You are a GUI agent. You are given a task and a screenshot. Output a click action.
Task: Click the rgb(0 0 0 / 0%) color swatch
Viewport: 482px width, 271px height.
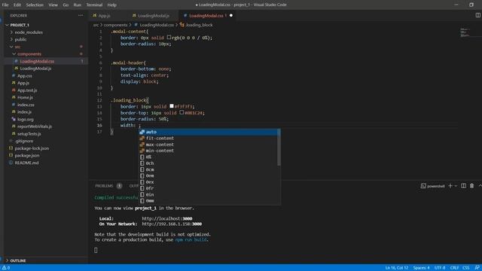[x=169, y=38]
